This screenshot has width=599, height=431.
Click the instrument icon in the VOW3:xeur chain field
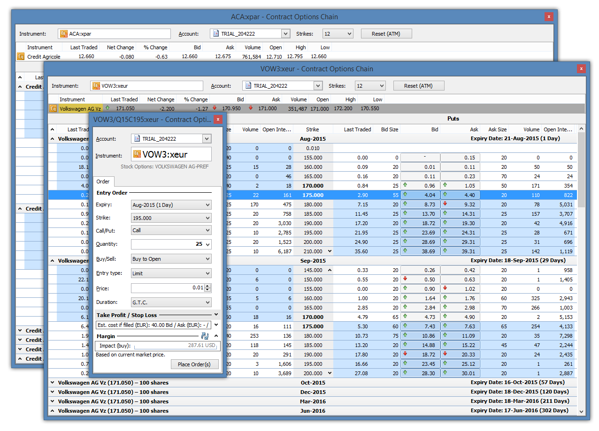coord(96,86)
